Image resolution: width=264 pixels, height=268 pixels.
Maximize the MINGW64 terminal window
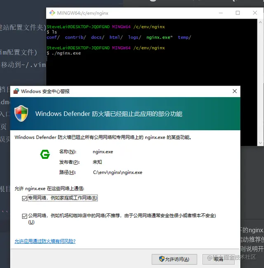tap(238, 13)
